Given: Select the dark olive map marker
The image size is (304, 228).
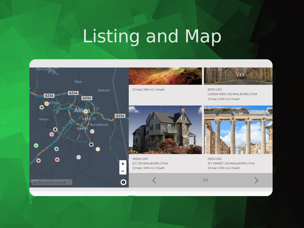Looking at the screenshot, I should click(55, 129).
